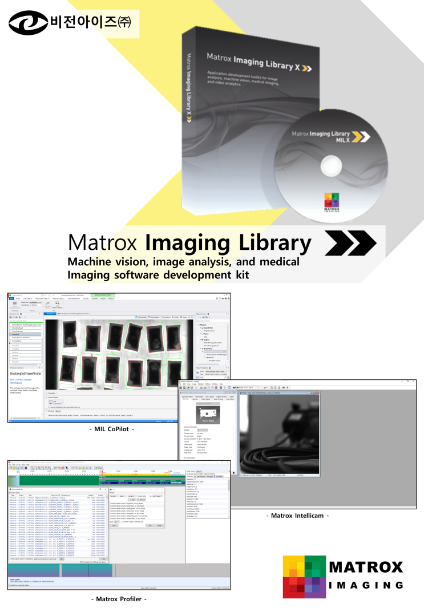Click the Remove button in Find dialog
Image resolution: width=424 pixels, height=612 pixels.
(142, 500)
